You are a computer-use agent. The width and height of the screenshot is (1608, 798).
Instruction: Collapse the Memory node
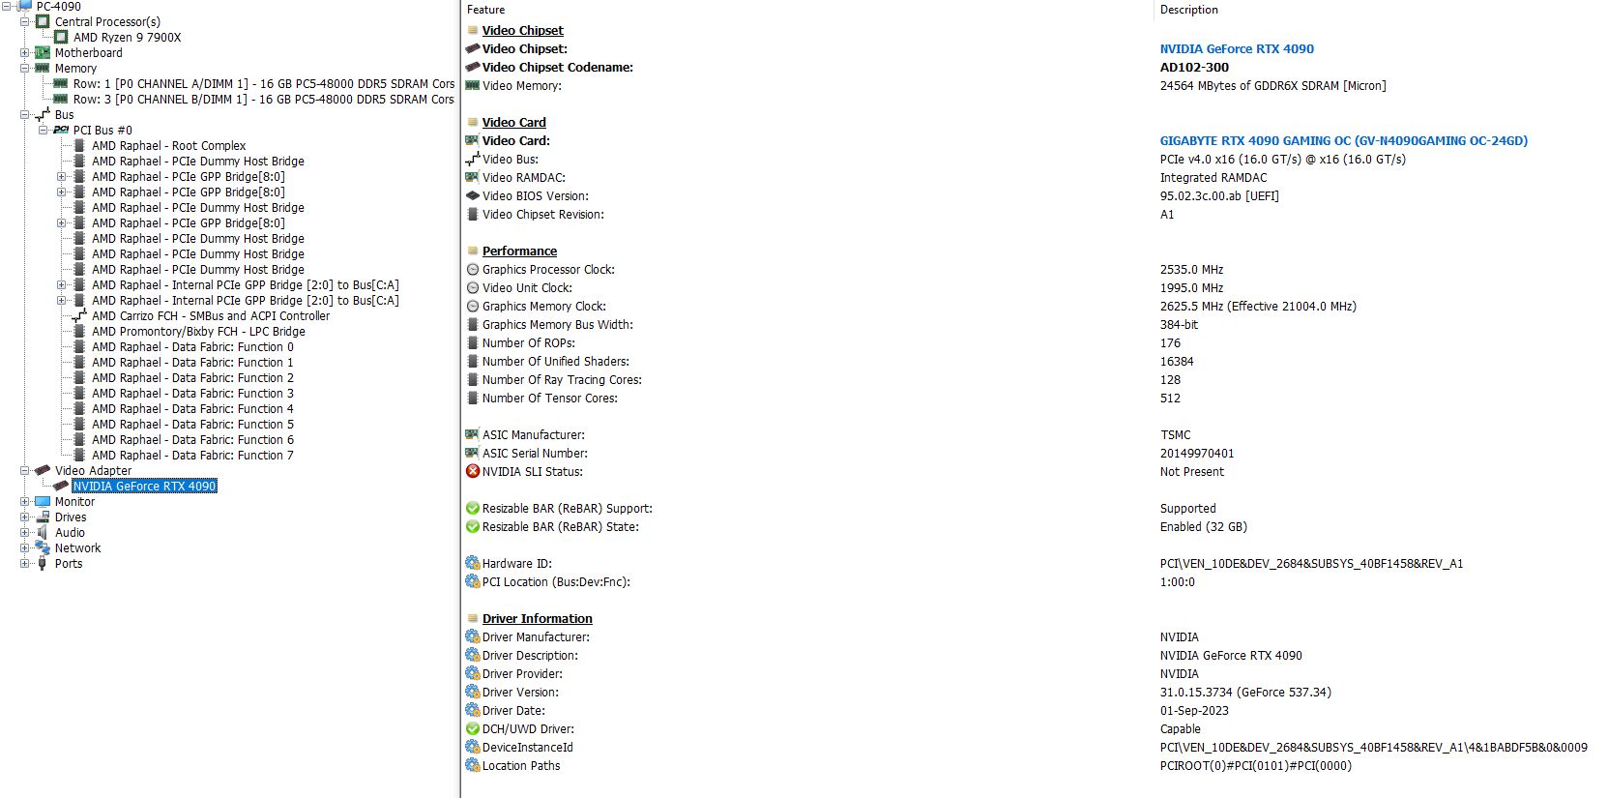(x=25, y=68)
